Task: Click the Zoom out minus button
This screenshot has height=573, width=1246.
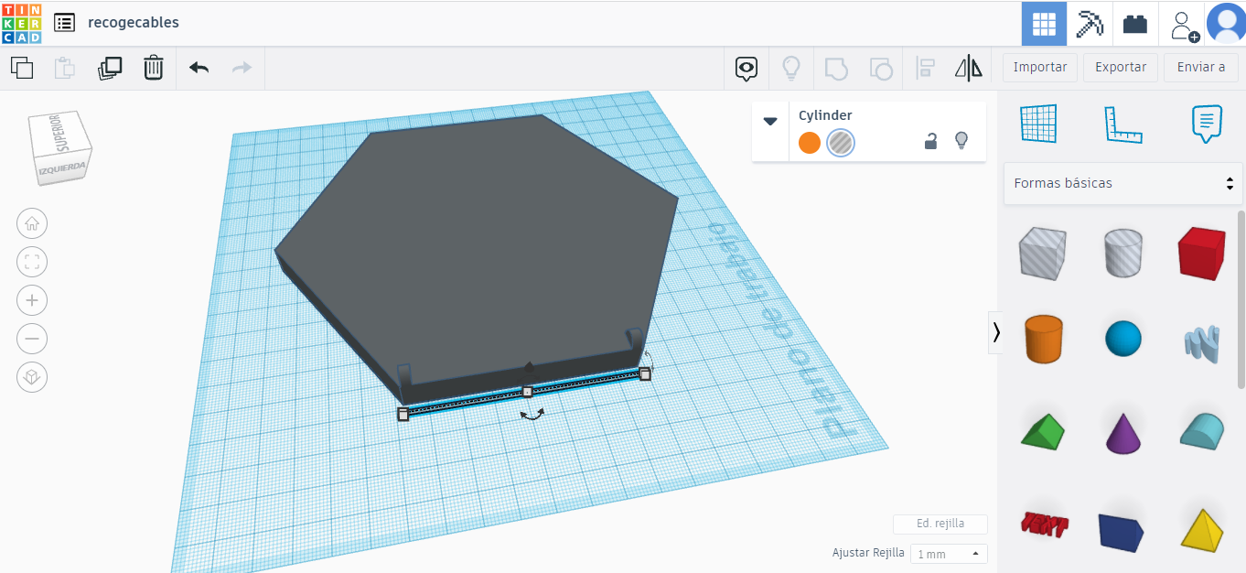Action: pos(32,339)
